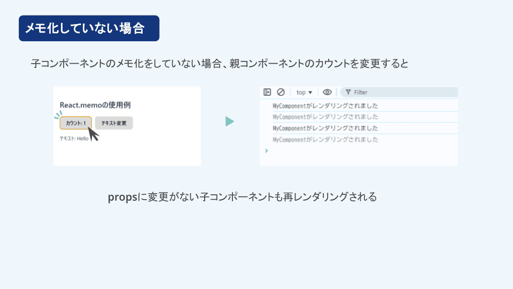Click the テキスト: Hello label
The height and width of the screenshot is (289, 513).
pos(74,139)
